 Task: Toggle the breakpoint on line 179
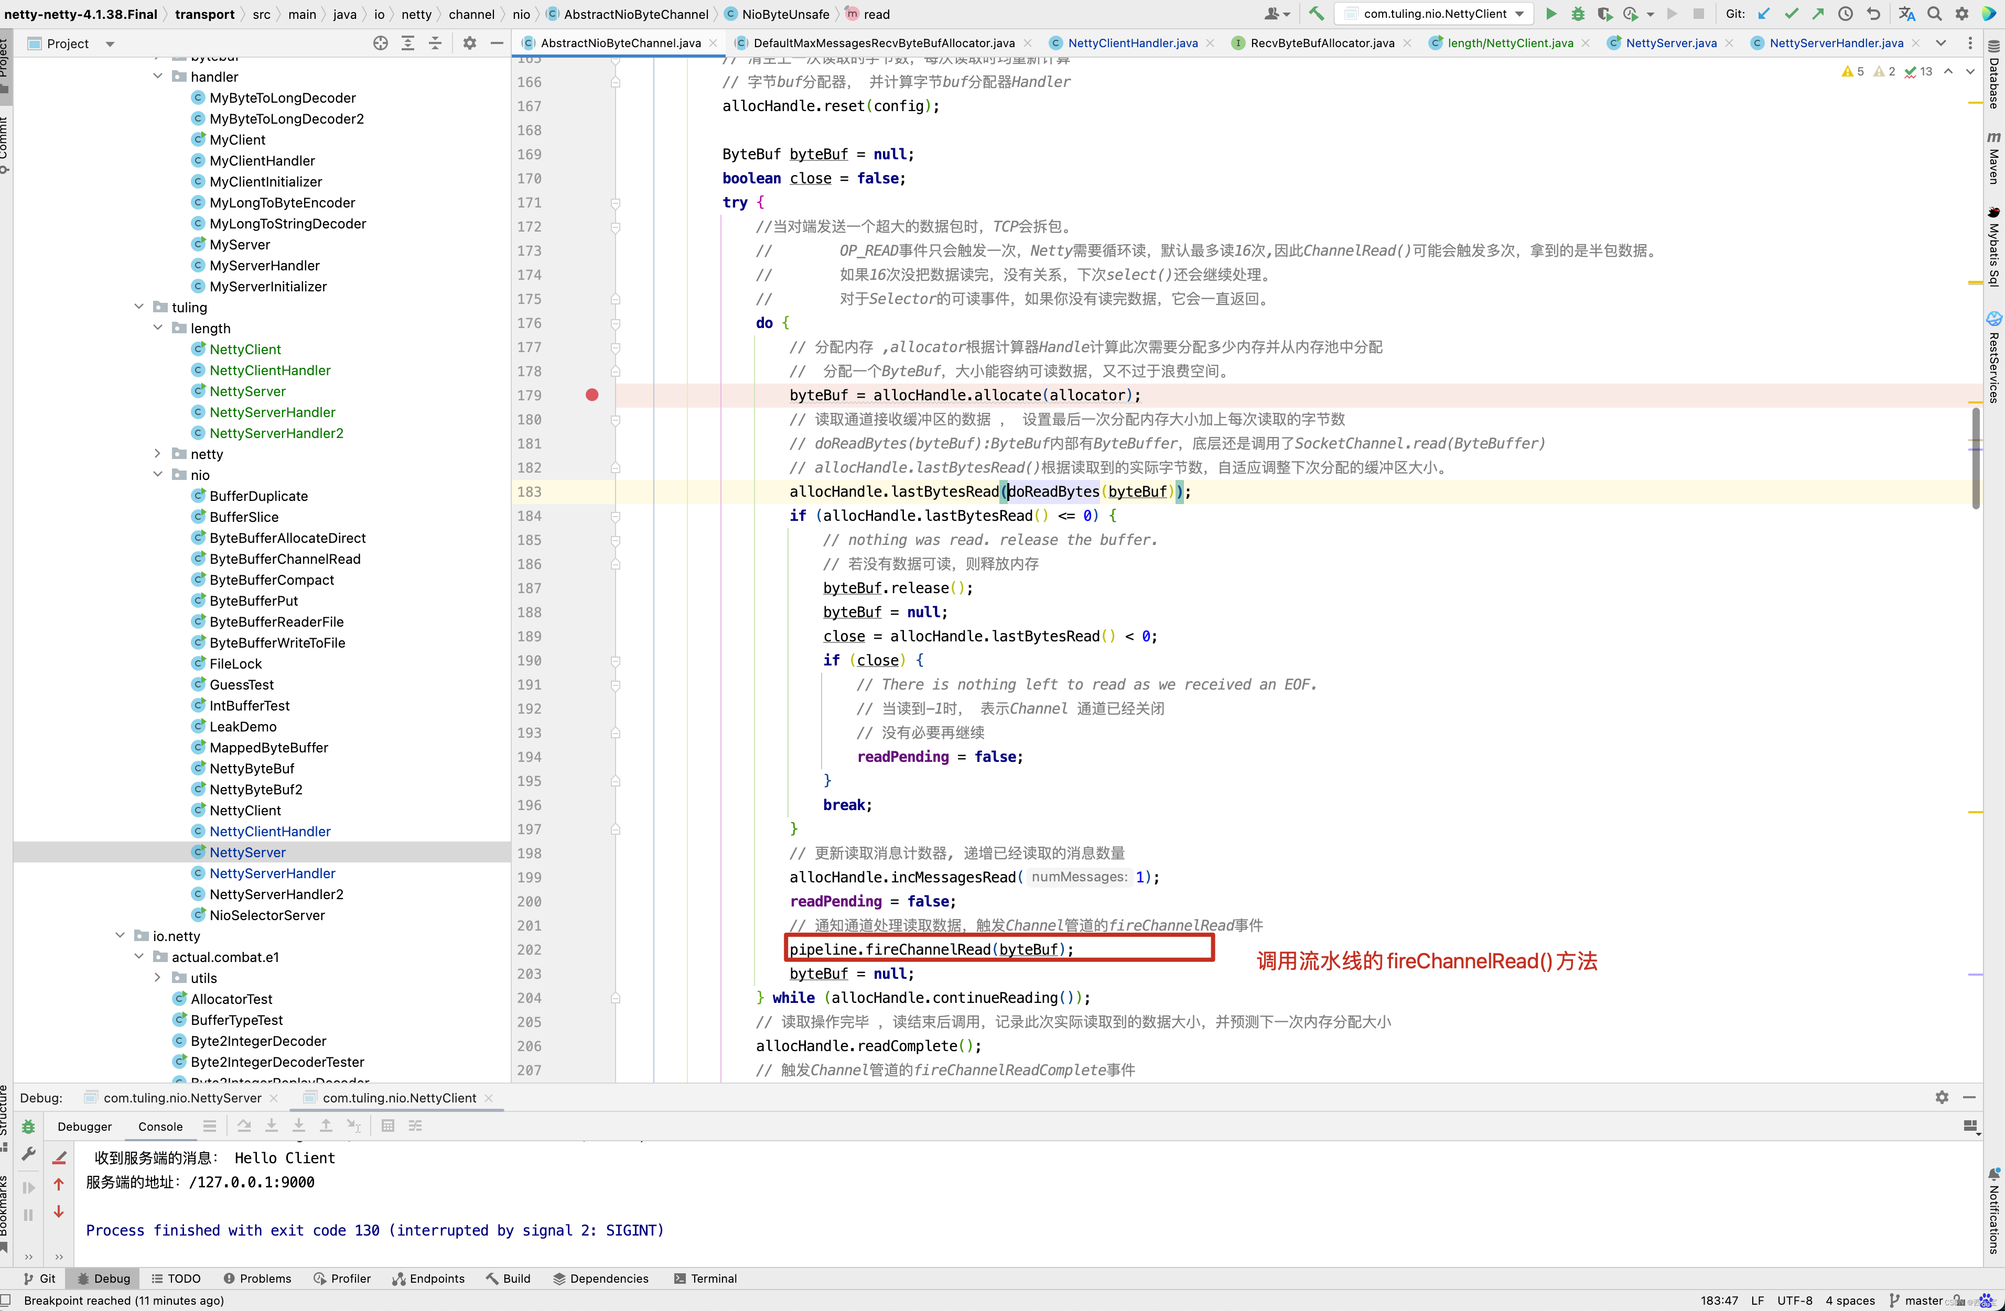[592, 395]
